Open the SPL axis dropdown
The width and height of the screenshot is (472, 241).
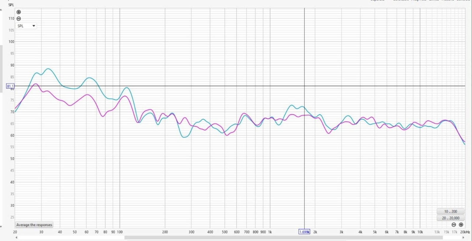(26, 26)
